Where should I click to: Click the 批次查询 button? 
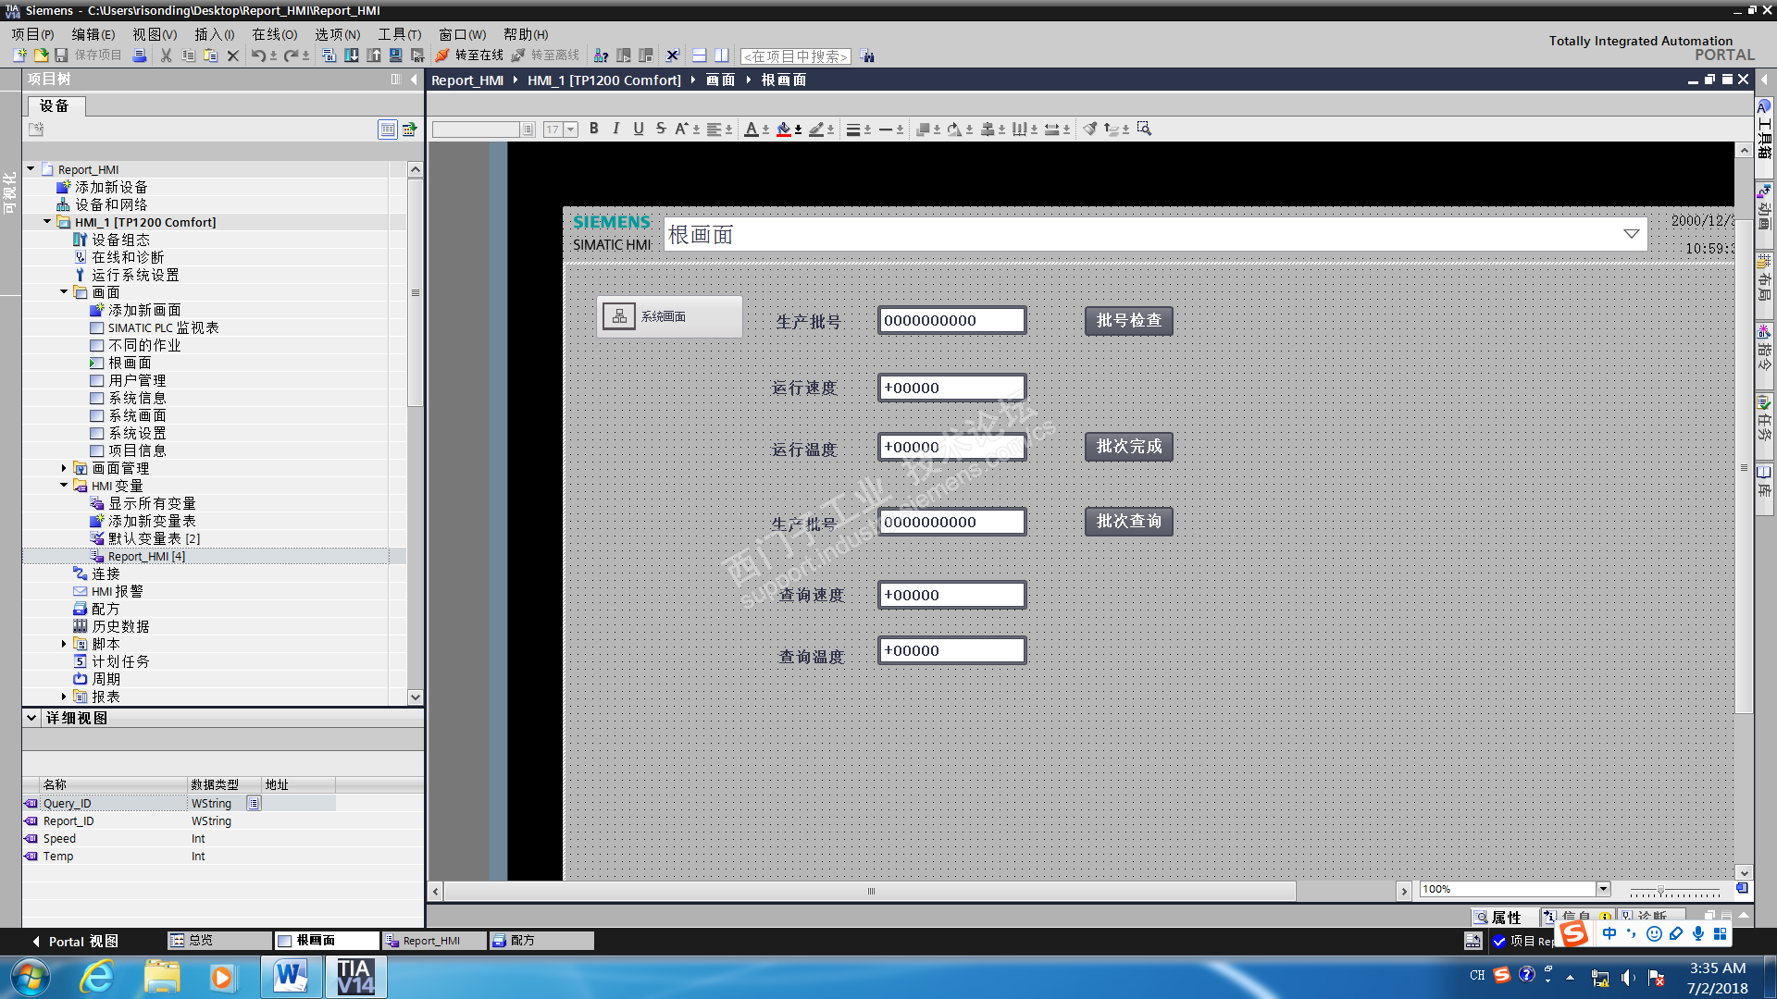[x=1128, y=521]
